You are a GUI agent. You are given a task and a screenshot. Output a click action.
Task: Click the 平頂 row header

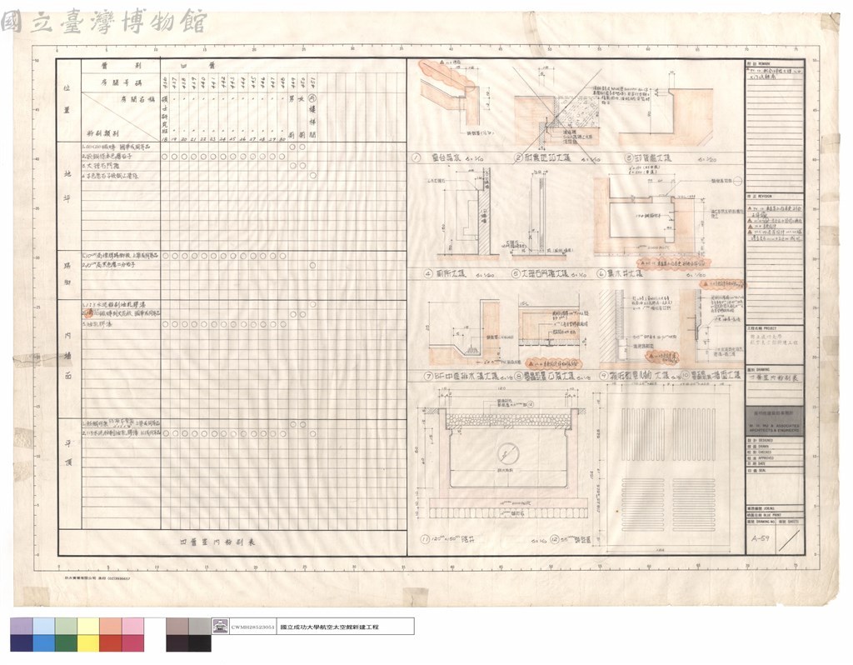pyautogui.click(x=68, y=452)
